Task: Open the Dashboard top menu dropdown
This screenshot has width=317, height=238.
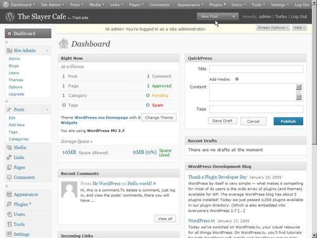Action: [23, 4]
